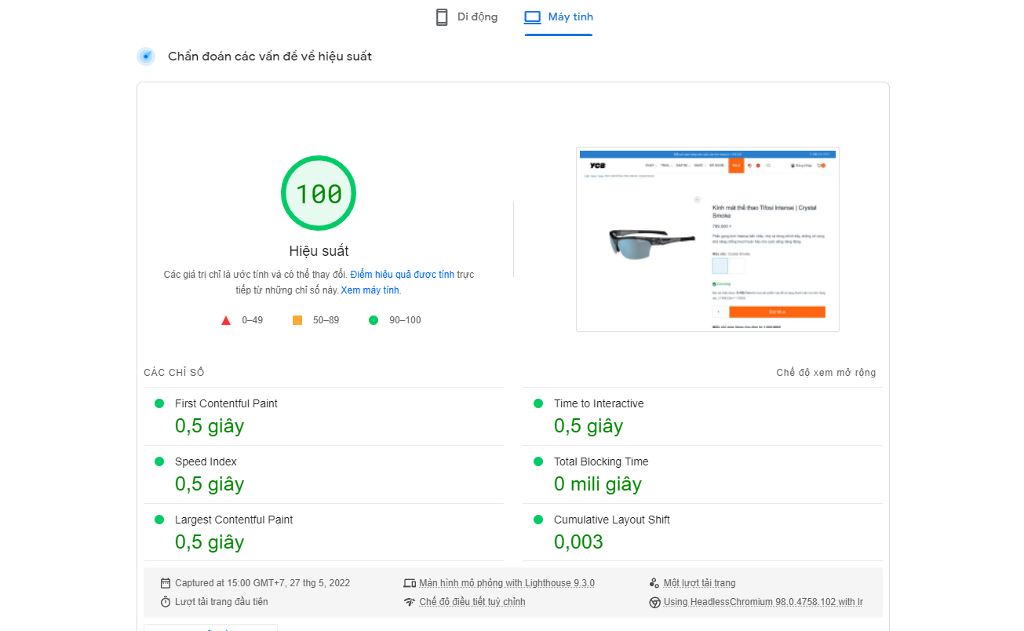Click the stopwatch icon beside Lượt tải trang đầu tiên

point(166,602)
